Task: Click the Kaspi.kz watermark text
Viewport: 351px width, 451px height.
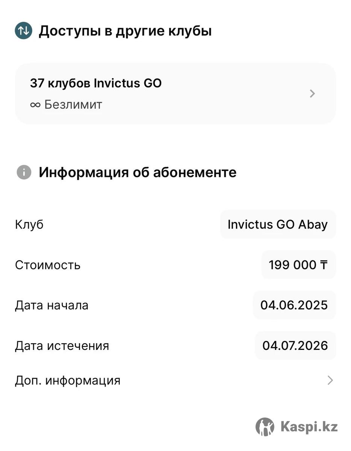Action: coord(309,427)
